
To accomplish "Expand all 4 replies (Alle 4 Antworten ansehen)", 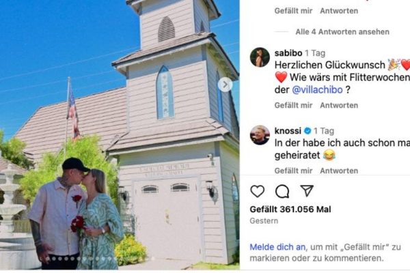I will 342,32.
